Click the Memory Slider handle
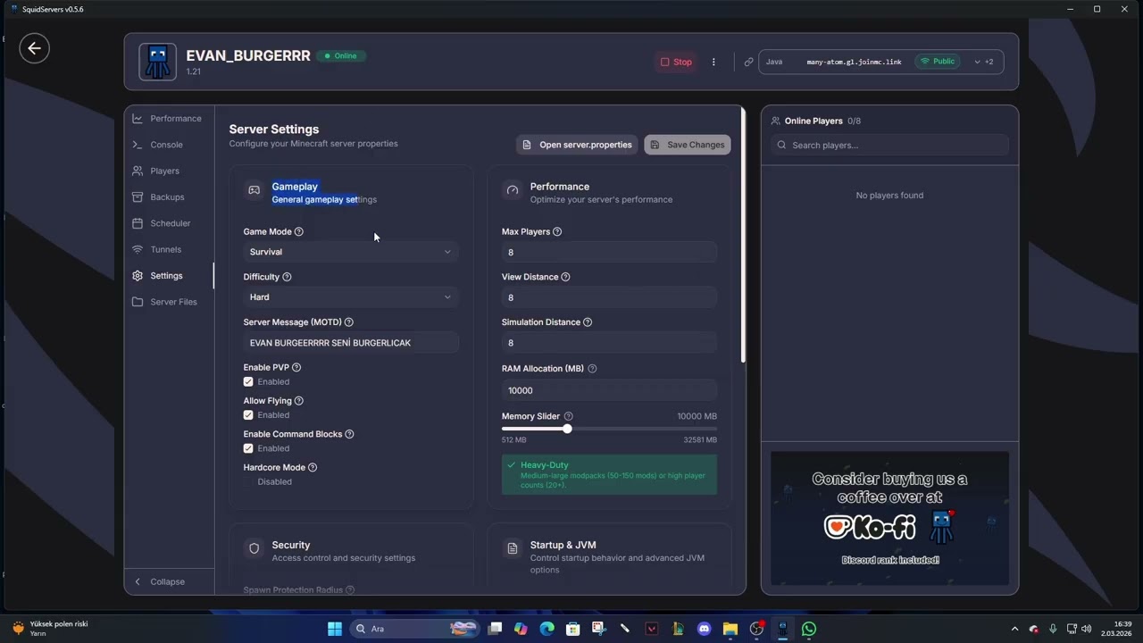This screenshot has width=1143, height=643. [x=567, y=430]
